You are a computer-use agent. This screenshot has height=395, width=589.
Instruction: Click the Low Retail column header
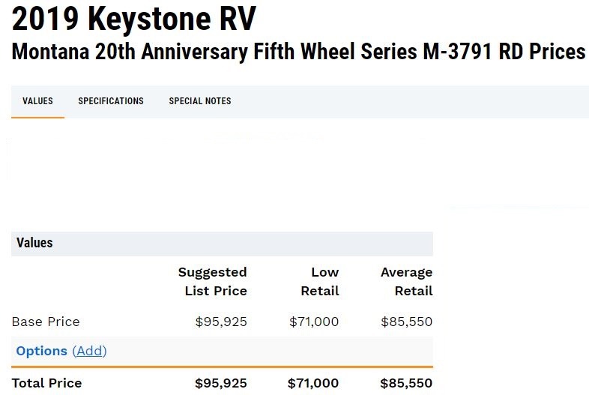coord(320,281)
